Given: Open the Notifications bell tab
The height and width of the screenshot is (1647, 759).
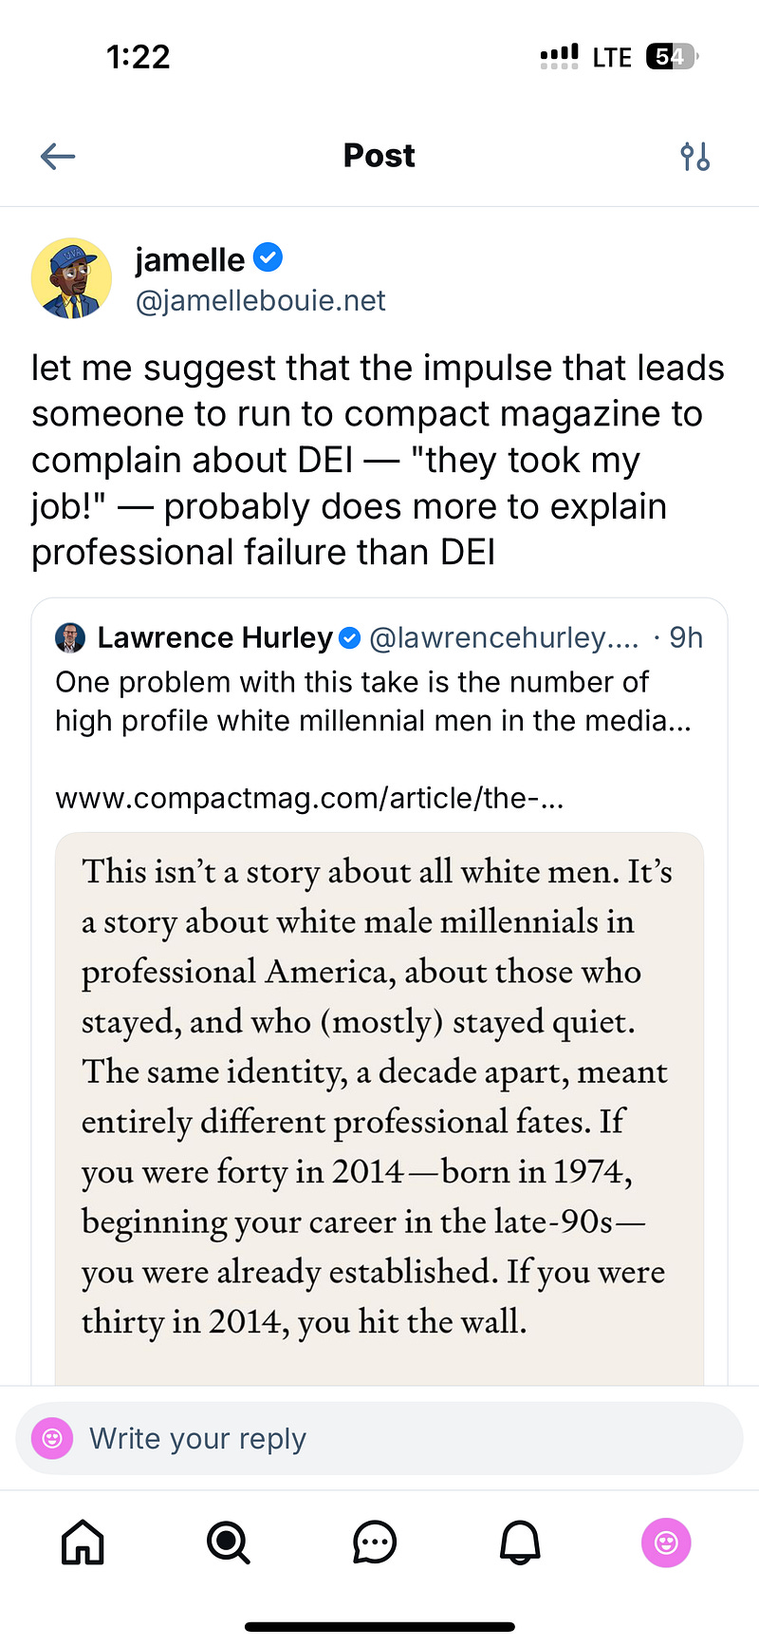Looking at the screenshot, I should pos(520,1543).
